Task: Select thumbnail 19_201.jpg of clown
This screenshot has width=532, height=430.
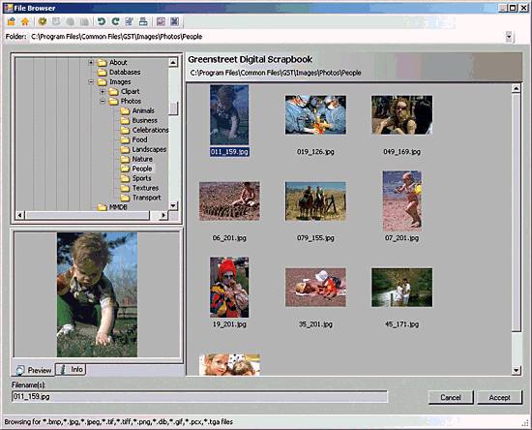Action: tap(229, 288)
